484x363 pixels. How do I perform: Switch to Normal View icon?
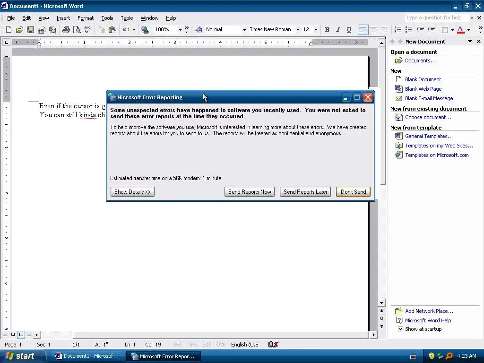pos(5,334)
